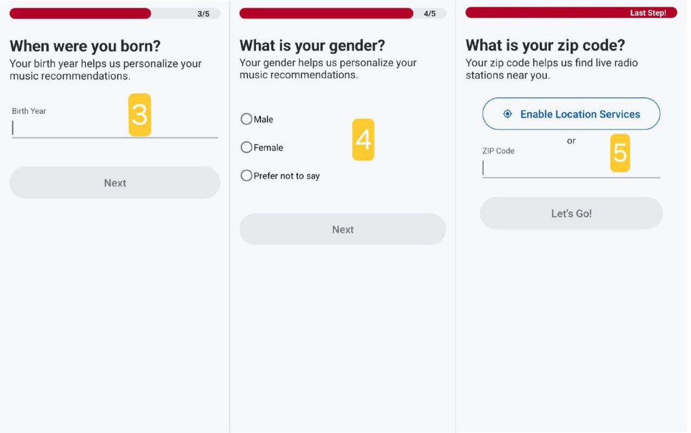Click the 'What is your gender?' heading
Viewport: 691px width, 433px height.
(312, 45)
